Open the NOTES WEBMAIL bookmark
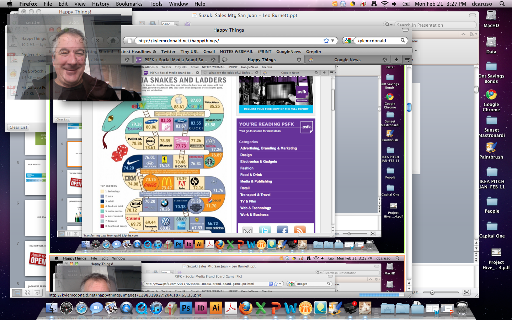This screenshot has width=512, height=320. (x=236, y=52)
